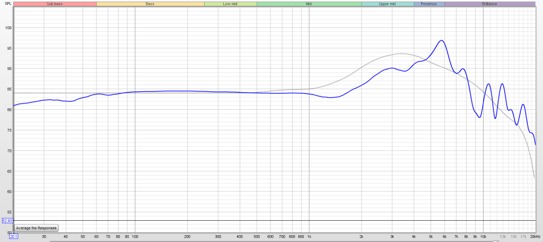Select the Sub bass frequency band label
Screen dimensions: 543x242
pyautogui.click(x=55, y=4)
